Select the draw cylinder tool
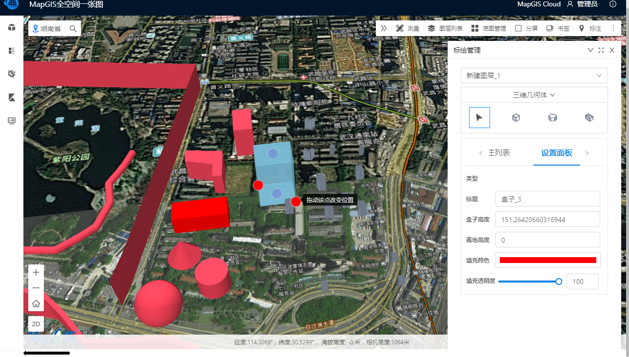This screenshot has height=357, width=629. point(552,117)
